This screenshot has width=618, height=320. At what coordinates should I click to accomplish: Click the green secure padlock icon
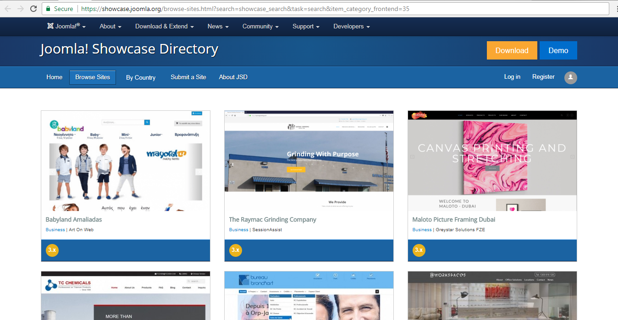(48, 9)
